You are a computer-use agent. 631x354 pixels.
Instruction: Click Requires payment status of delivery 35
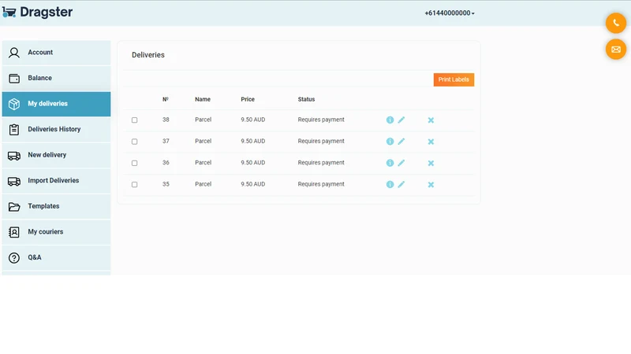[321, 184]
